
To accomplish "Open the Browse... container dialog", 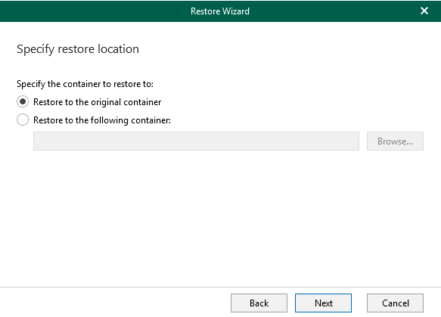I will 395,141.
